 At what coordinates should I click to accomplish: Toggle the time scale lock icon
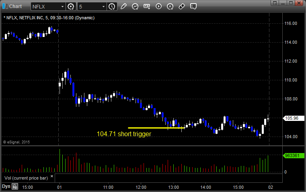coord(15,186)
